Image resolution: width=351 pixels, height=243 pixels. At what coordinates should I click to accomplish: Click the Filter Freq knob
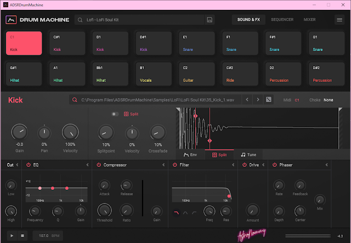[x=210, y=211]
